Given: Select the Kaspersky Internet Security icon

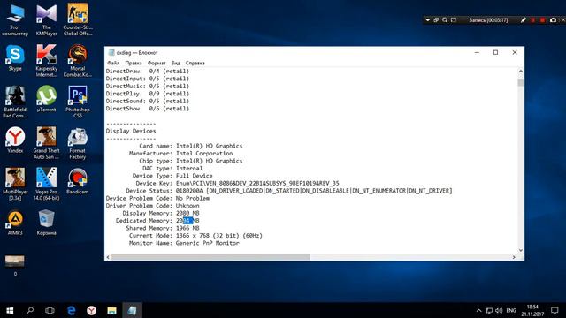Looking at the screenshot, I should point(47,61).
